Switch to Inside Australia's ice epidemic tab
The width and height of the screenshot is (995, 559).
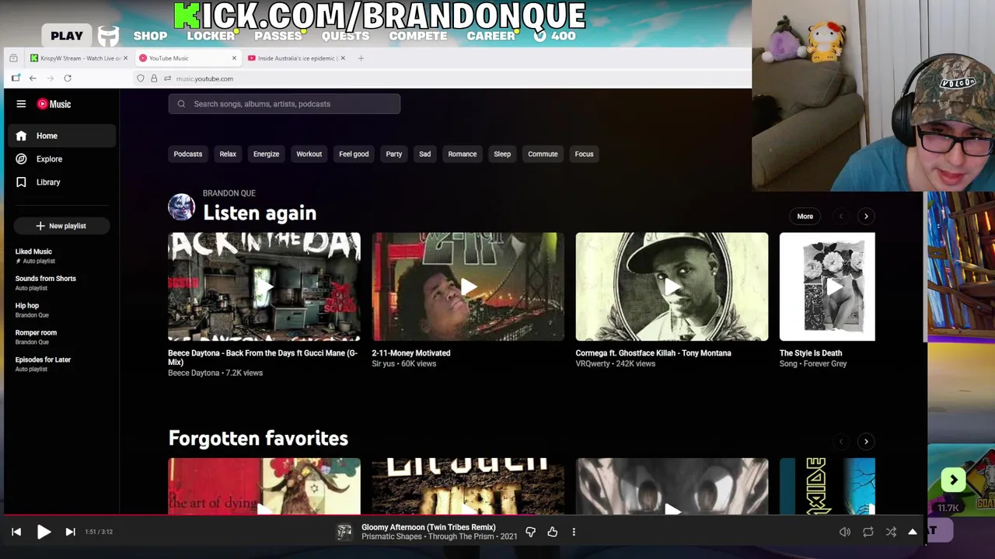click(297, 58)
